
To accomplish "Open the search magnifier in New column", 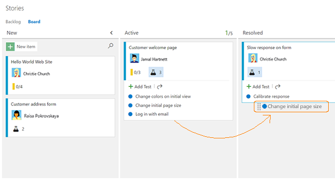I will [x=110, y=45].
